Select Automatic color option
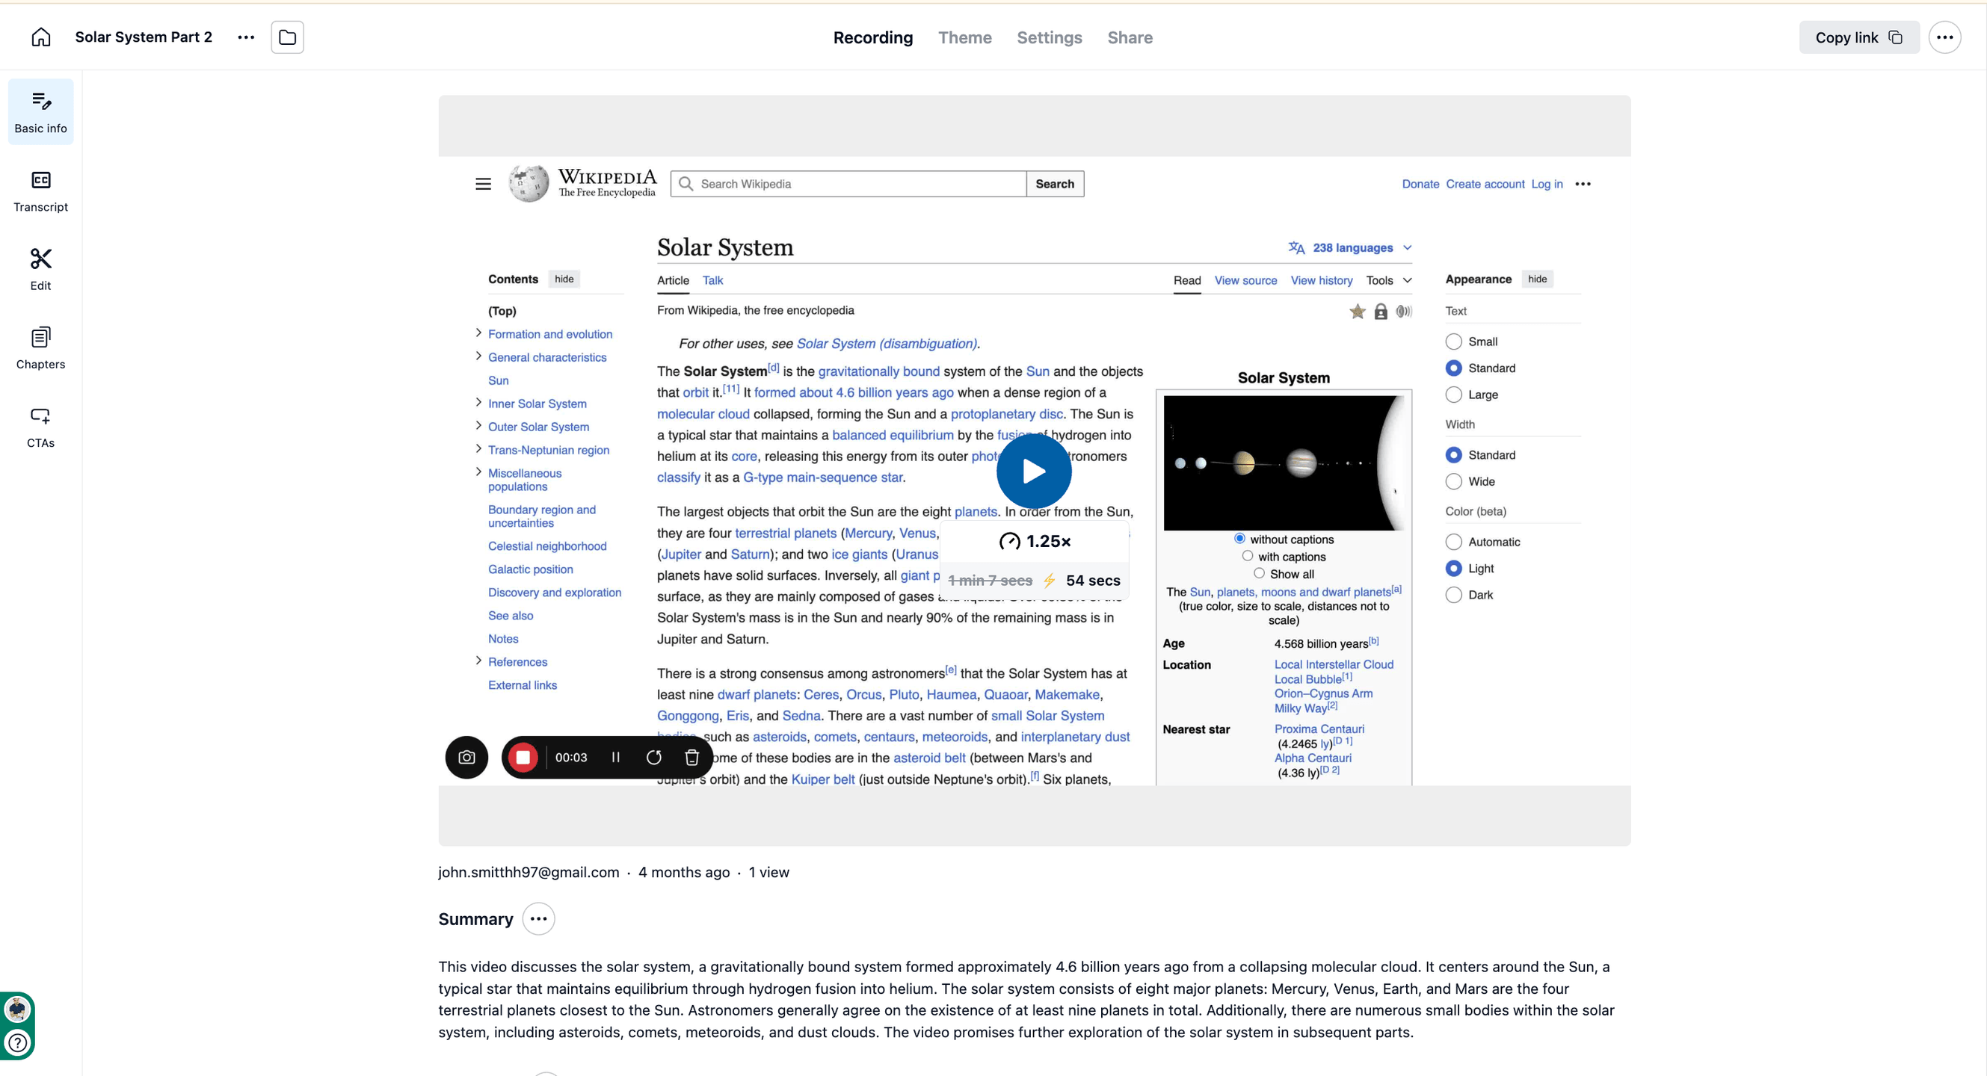The width and height of the screenshot is (1987, 1076). tap(1453, 542)
